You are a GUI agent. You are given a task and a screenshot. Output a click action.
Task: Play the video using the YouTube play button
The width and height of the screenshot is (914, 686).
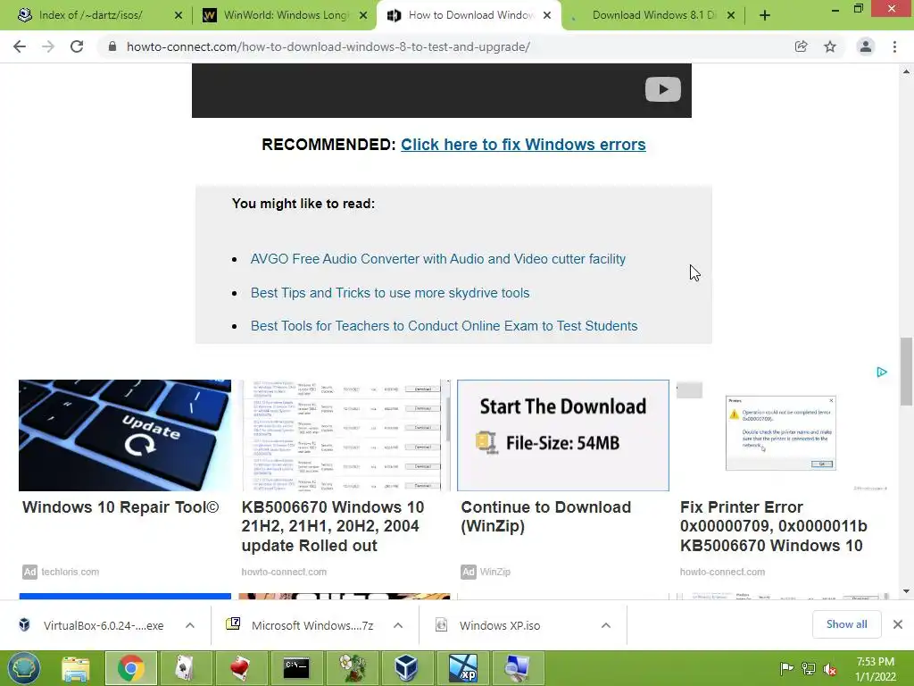663,89
